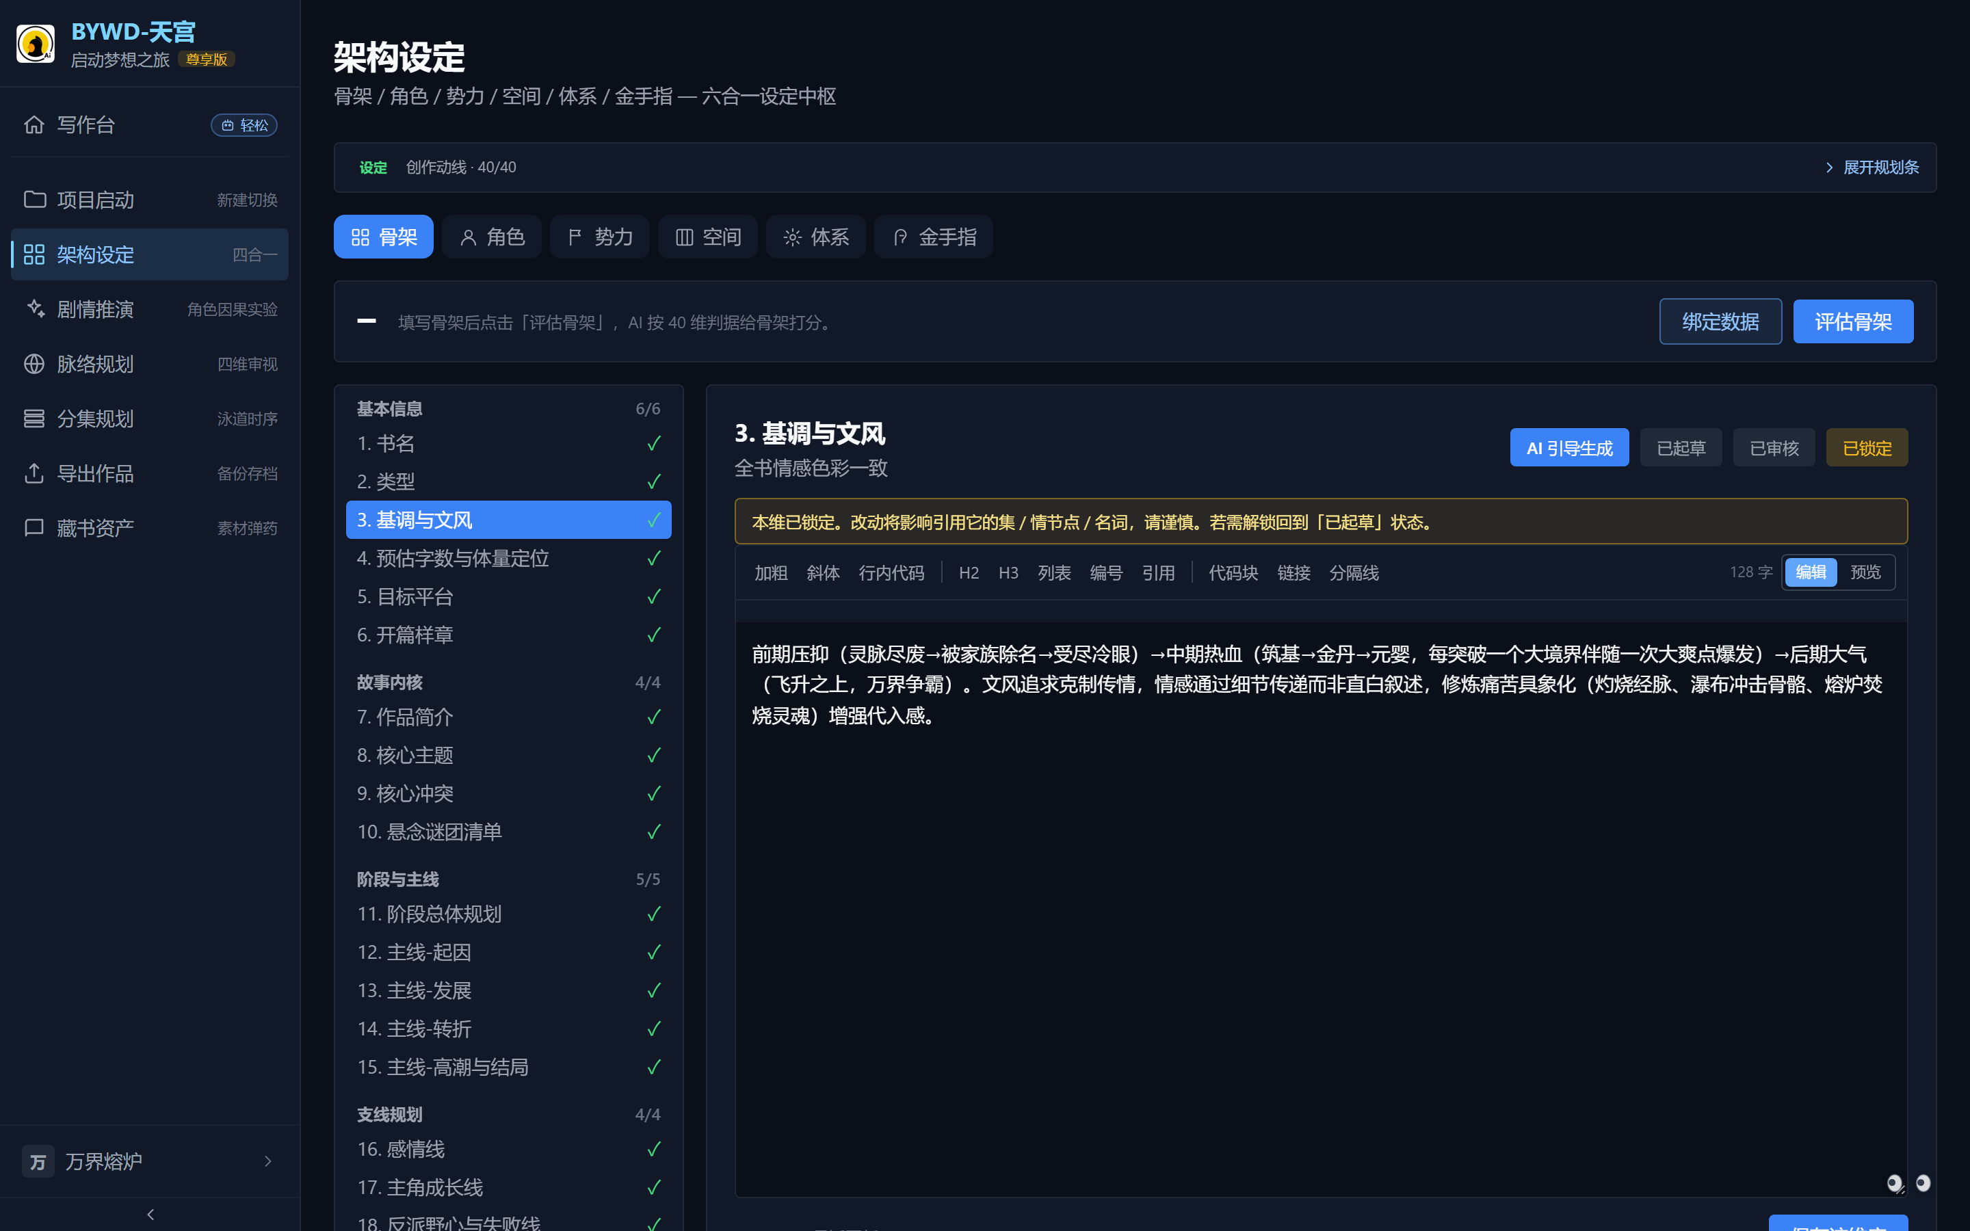Image resolution: width=1970 pixels, height=1231 pixels.
Task: Click the 尊享版 edition badge
Action: (206, 59)
